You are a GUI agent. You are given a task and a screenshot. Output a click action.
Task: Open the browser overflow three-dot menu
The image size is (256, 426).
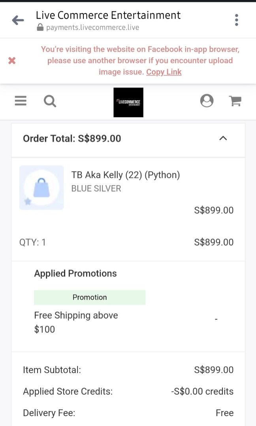pos(236,19)
